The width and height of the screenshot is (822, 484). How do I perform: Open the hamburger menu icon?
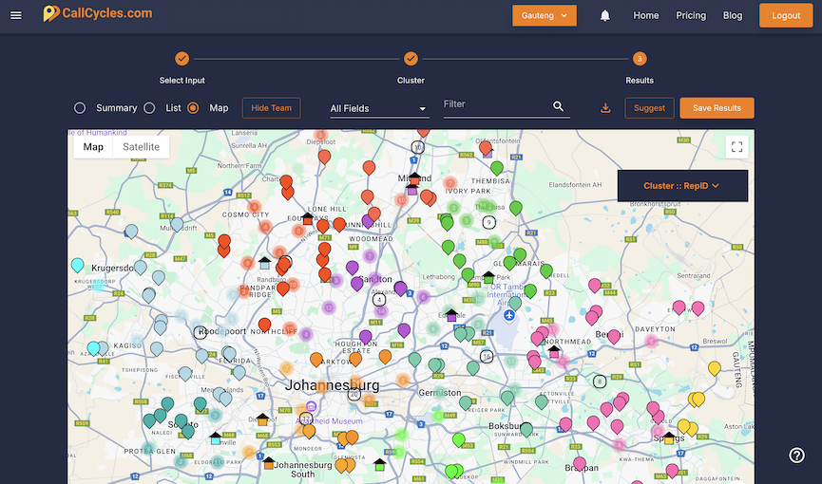pyautogui.click(x=16, y=15)
